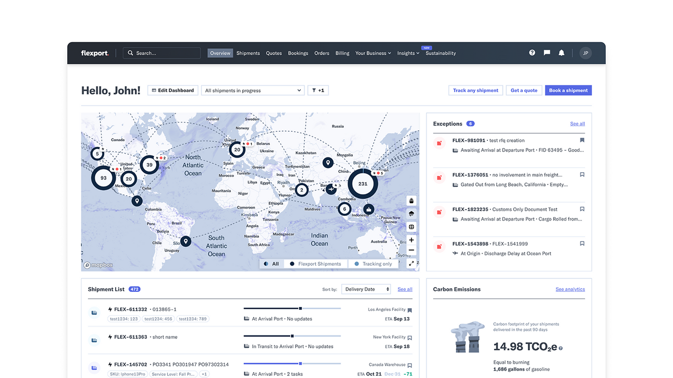Click the tag test1234: 123

click(x=124, y=319)
